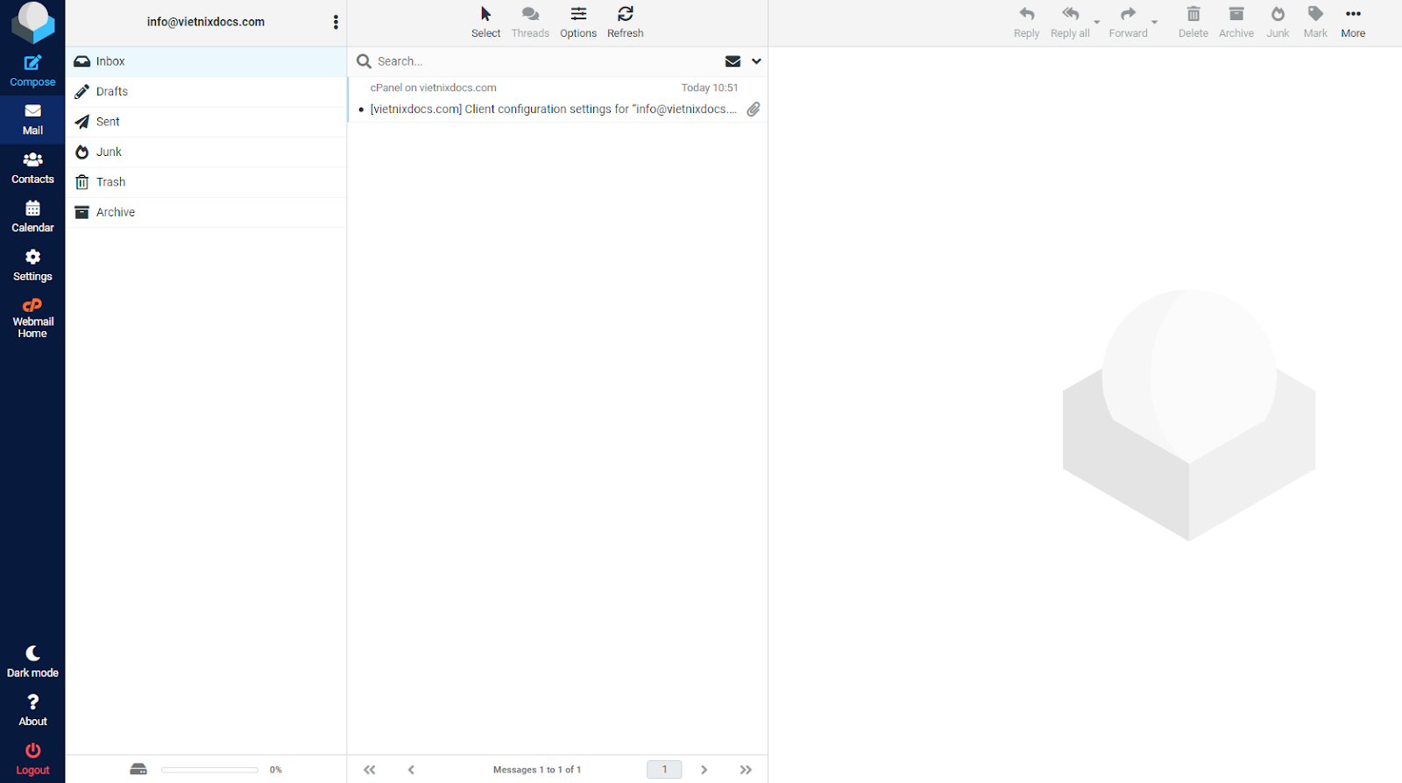Go to the previous page of messages

[411, 770]
